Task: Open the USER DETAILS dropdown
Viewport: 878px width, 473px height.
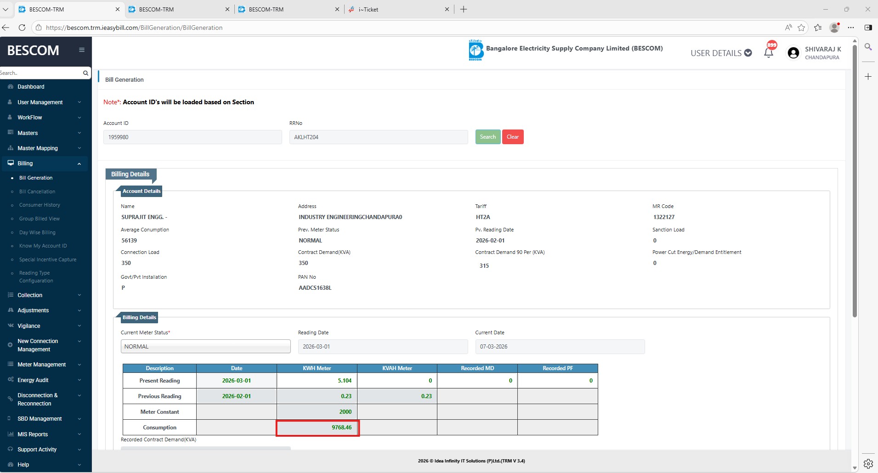Action: tap(720, 53)
